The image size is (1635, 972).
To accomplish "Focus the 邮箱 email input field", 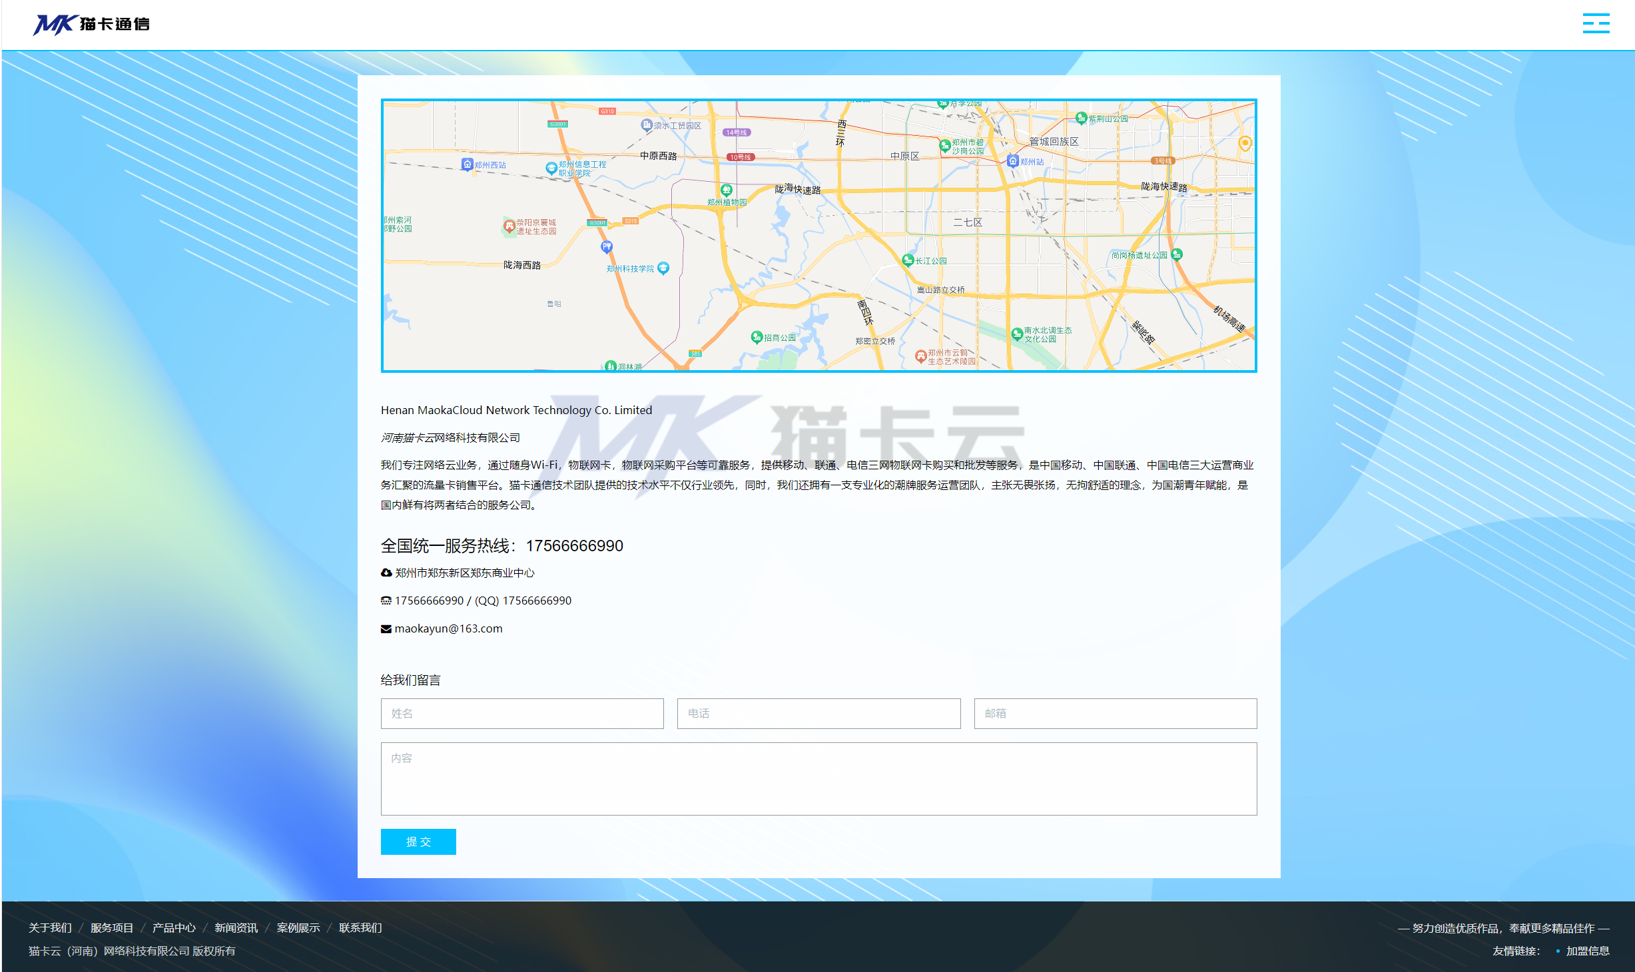I will (x=1116, y=713).
